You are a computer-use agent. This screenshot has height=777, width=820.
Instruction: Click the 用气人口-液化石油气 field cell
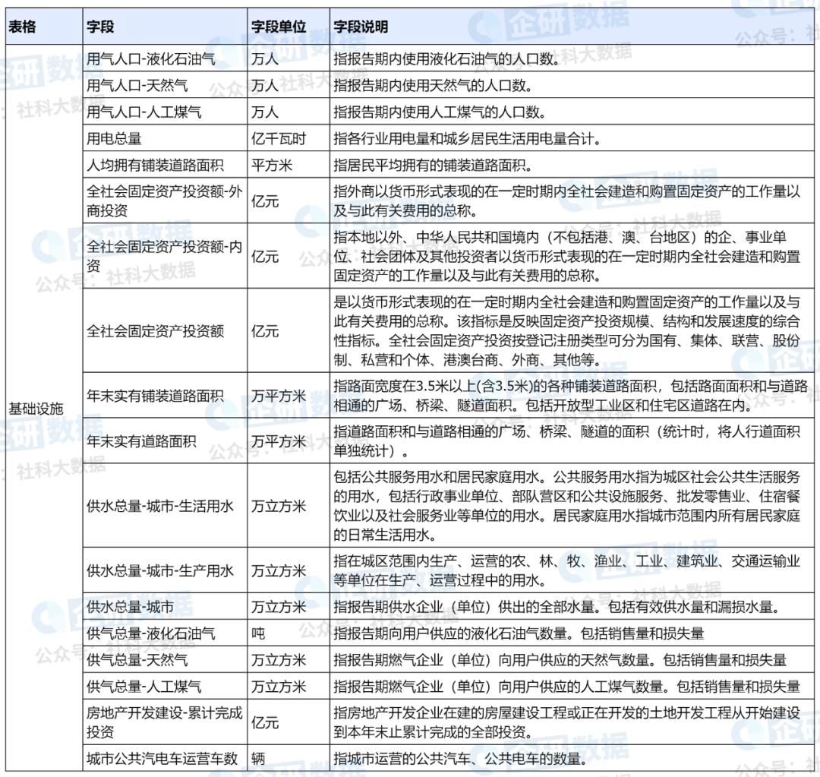165,58
